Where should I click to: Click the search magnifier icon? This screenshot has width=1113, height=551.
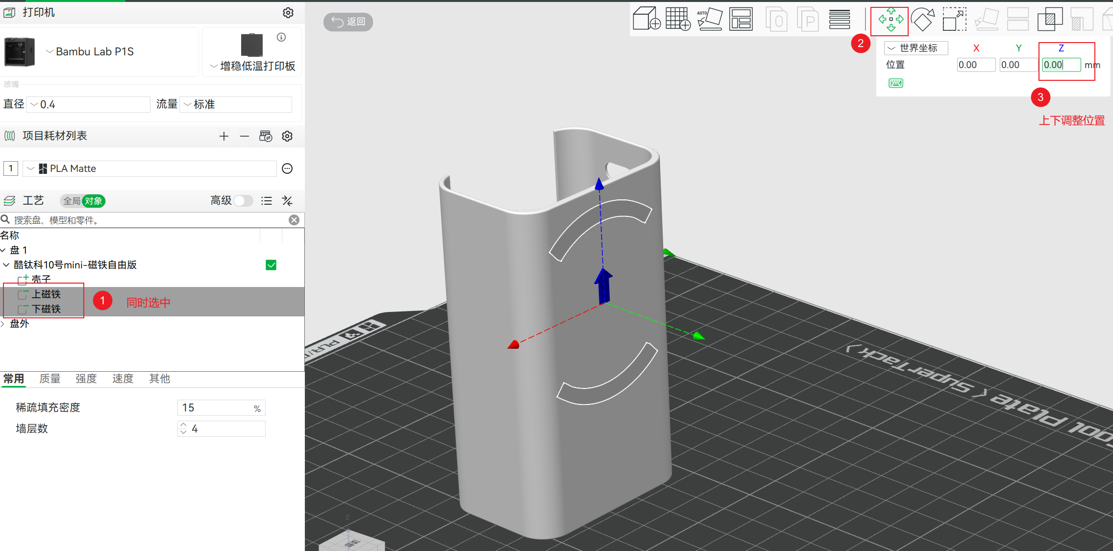pos(6,219)
